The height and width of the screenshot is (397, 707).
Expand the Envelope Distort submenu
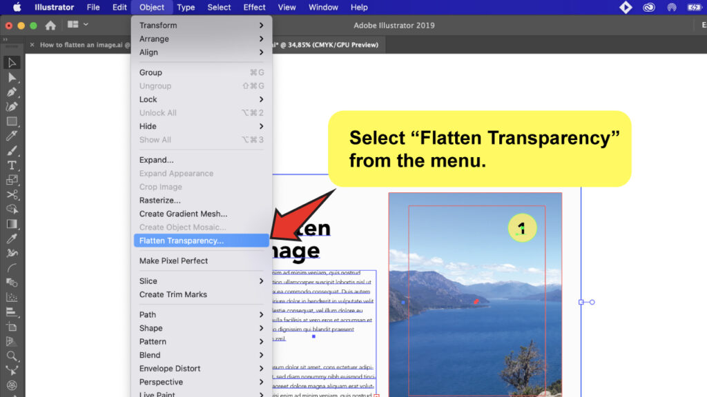coord(171,368)
